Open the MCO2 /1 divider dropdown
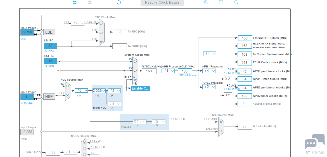Image resolution: width=327 pixels, height=157 pixels. (x=70, y=152)
